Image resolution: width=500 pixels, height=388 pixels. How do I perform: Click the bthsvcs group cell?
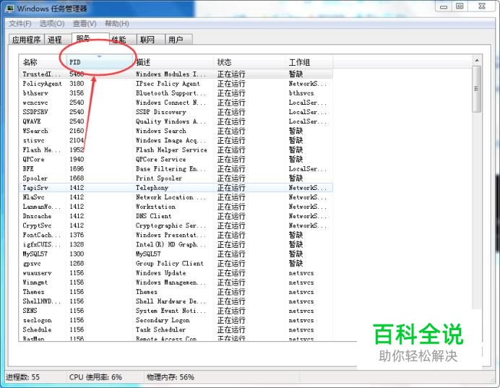(x=301, y=93)
